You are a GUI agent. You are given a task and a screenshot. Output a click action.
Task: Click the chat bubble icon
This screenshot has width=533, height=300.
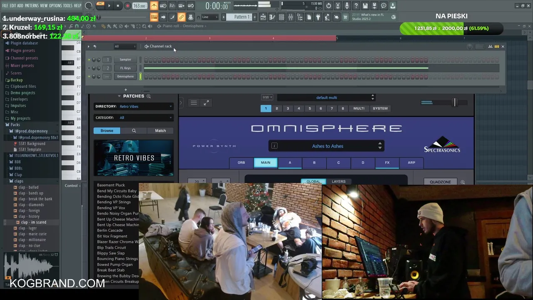[384, 6]
